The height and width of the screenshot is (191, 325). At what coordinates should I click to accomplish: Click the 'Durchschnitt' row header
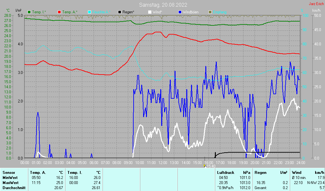(14, 188)
